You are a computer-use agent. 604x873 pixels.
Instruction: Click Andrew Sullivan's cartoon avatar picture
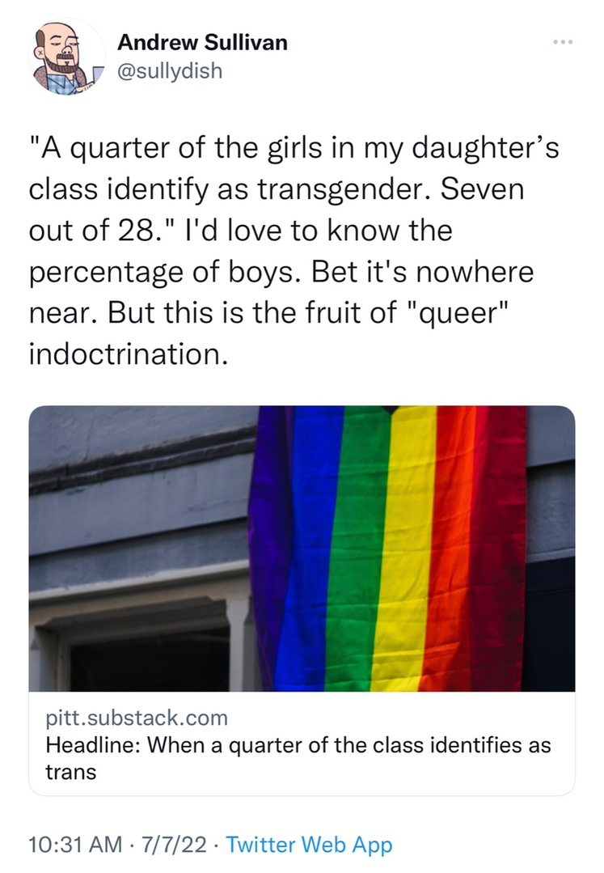[x=67, y=57]
